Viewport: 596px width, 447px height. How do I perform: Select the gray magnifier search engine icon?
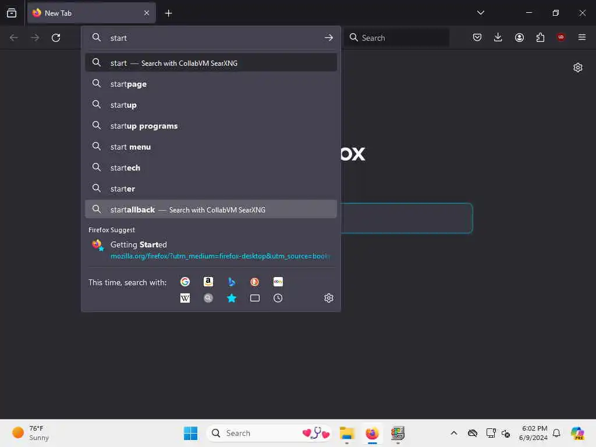tap(208, 298)
